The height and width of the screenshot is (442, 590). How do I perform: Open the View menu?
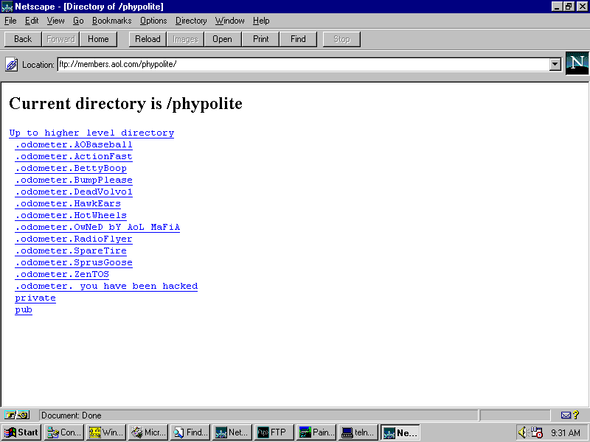coord(55,21)
